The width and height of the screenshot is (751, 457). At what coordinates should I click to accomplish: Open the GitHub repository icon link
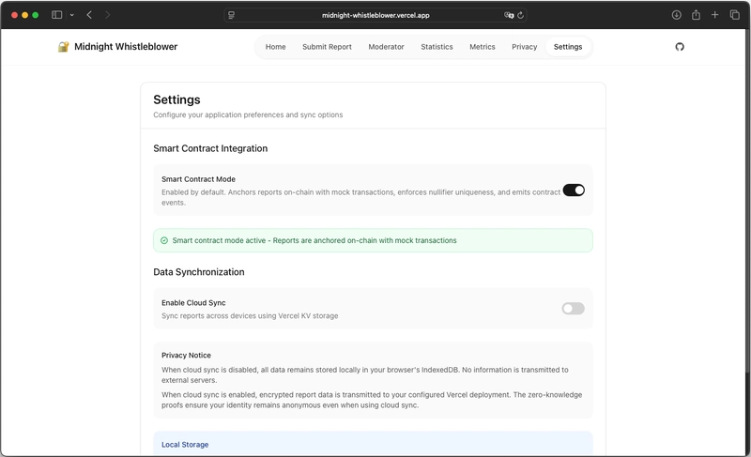(x=680, y=47)
